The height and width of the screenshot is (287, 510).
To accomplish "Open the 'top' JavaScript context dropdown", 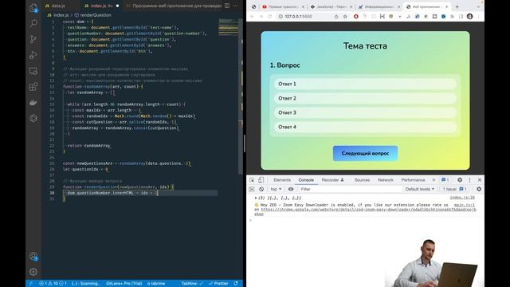I will 276,189.
